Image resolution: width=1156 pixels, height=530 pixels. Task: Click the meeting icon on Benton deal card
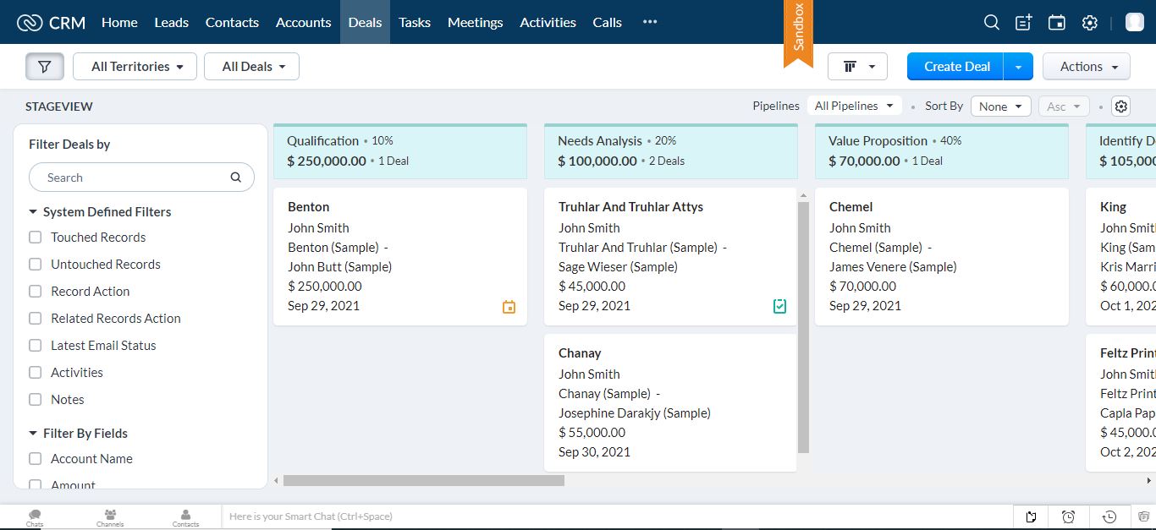(x=509, y=307)
